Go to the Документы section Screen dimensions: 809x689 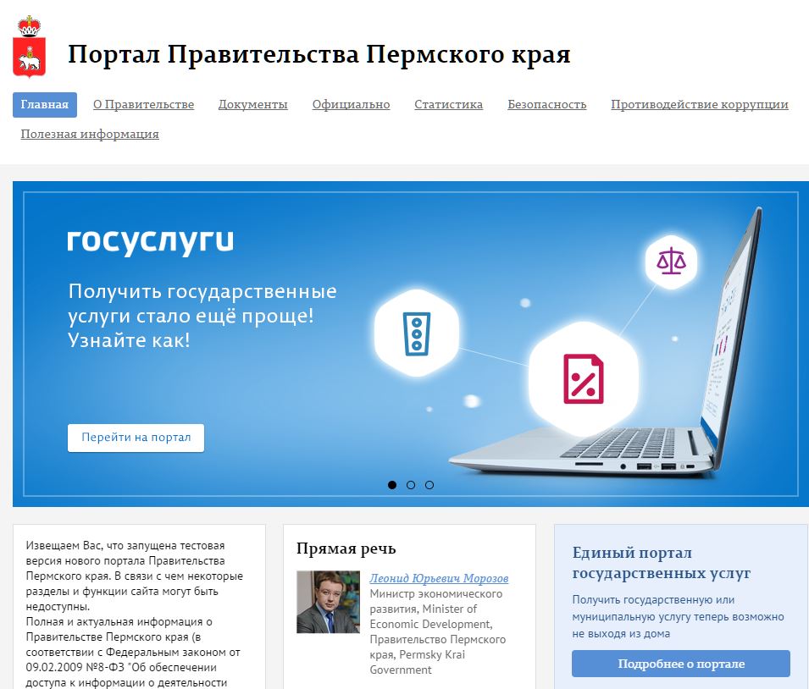[252, 105]
